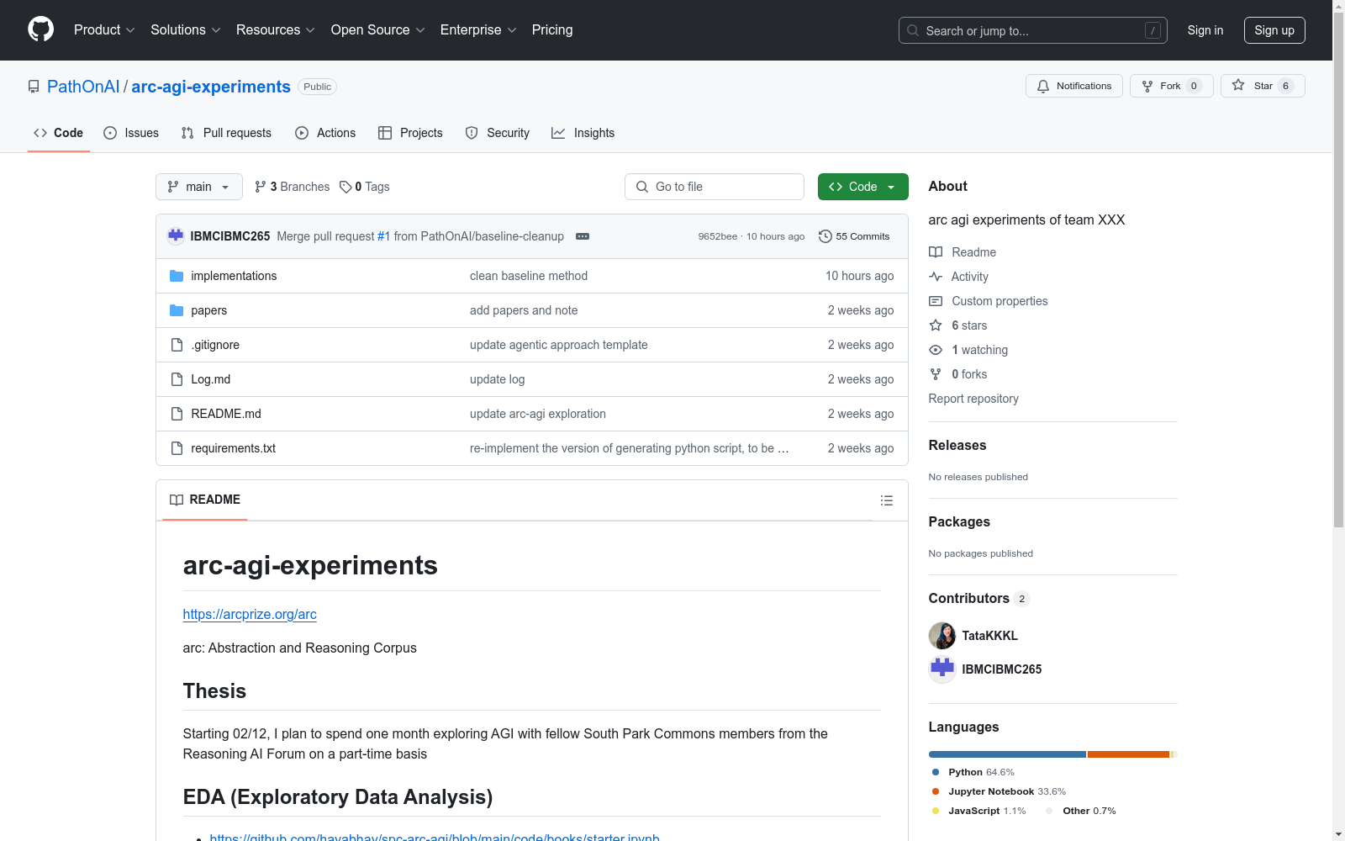Click the Log.md file icon
This screenshot has height=841, width=1345.
tap(177, 379)
